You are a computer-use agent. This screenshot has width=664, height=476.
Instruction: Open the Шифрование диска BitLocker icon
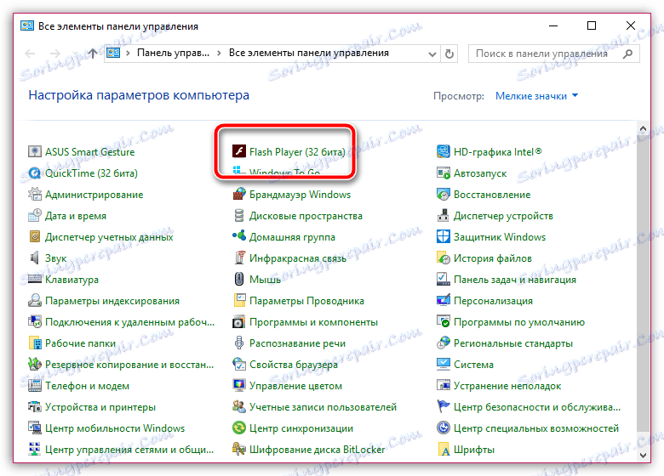(239, 449)
